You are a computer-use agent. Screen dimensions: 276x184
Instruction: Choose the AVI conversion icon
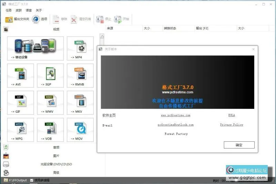[20, 75]
